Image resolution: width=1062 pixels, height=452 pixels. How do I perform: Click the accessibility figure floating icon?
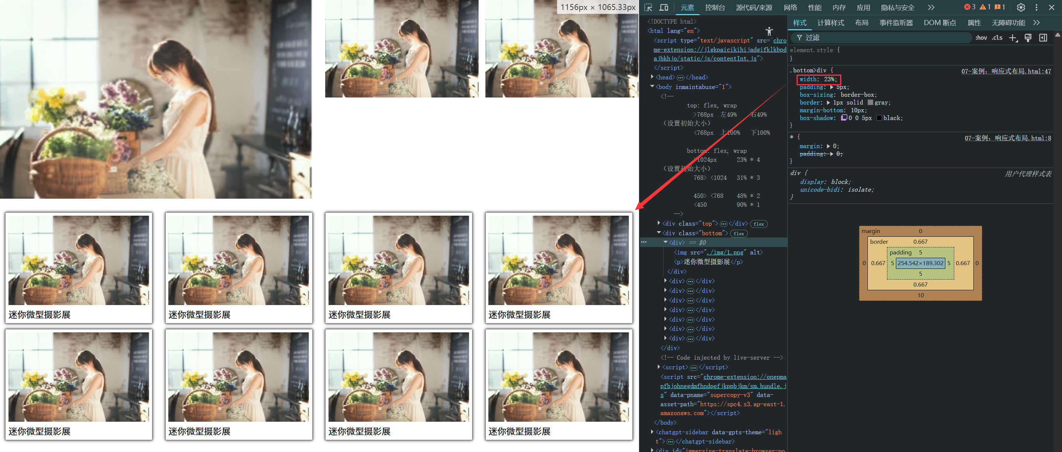(769, 31)
